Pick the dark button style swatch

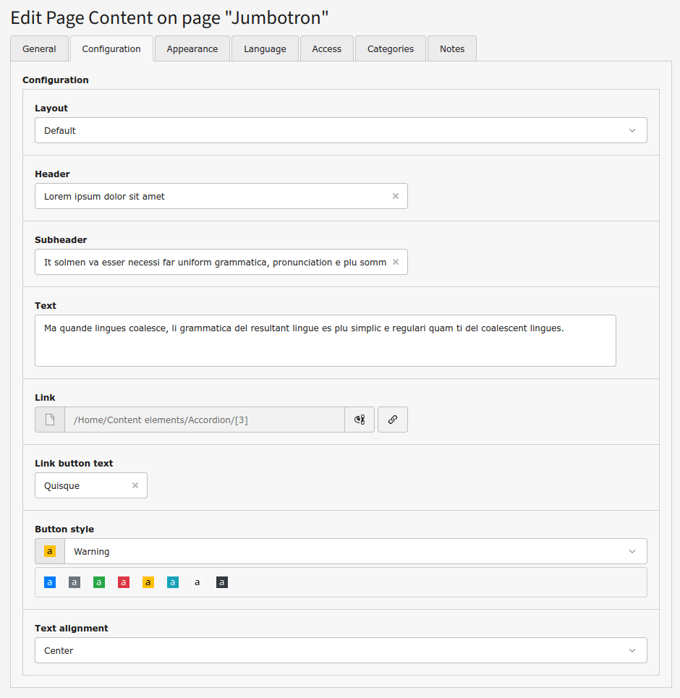pos(222,582)
